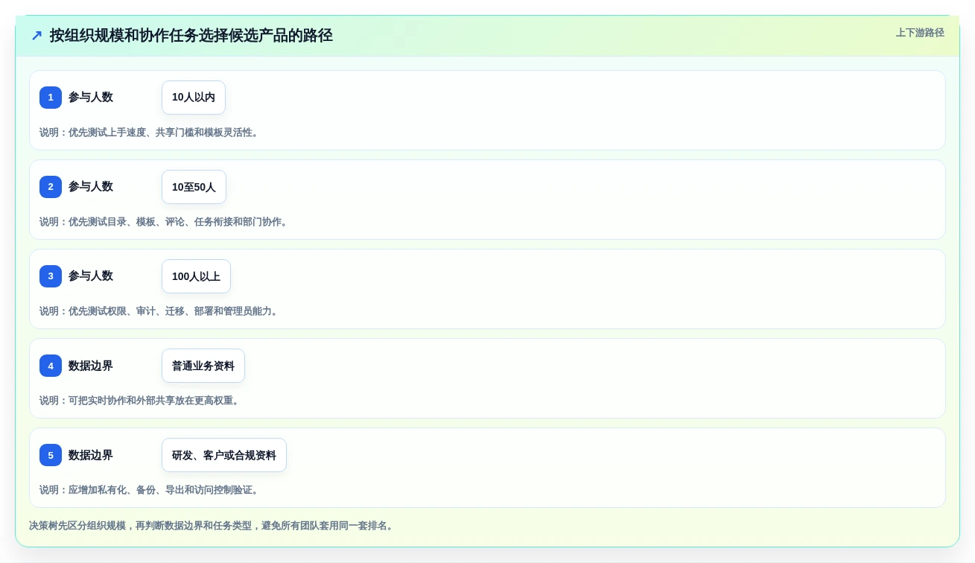Pick the 研发、客户或合规资料 chip
Image resolution: width=975 pixels, height=563 pixels.
(x=224, y=455)
